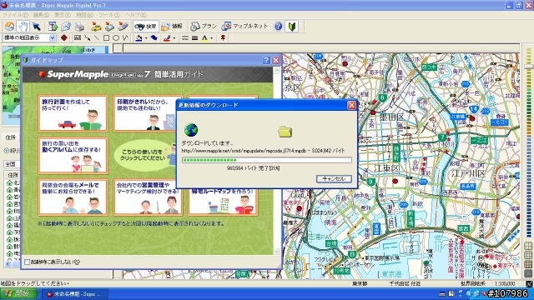The height and width of the screenshot is (300, 534).
Task: Click the line thickness icon
Action: point(194,37)
